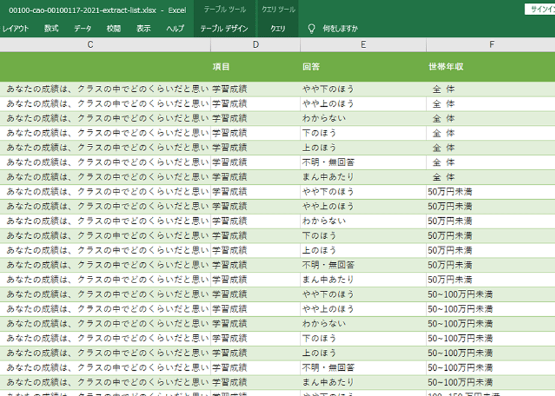This screenshot has width=555, height=396.
Task: Select the クエリ tab
Action: point(278,29)
